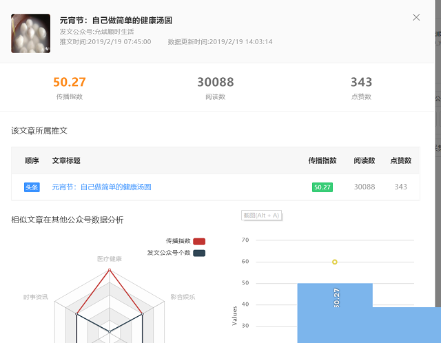Click the 影音娱乐 radar axis label
The width and height of the screenshot is (441, 343).
183,297
